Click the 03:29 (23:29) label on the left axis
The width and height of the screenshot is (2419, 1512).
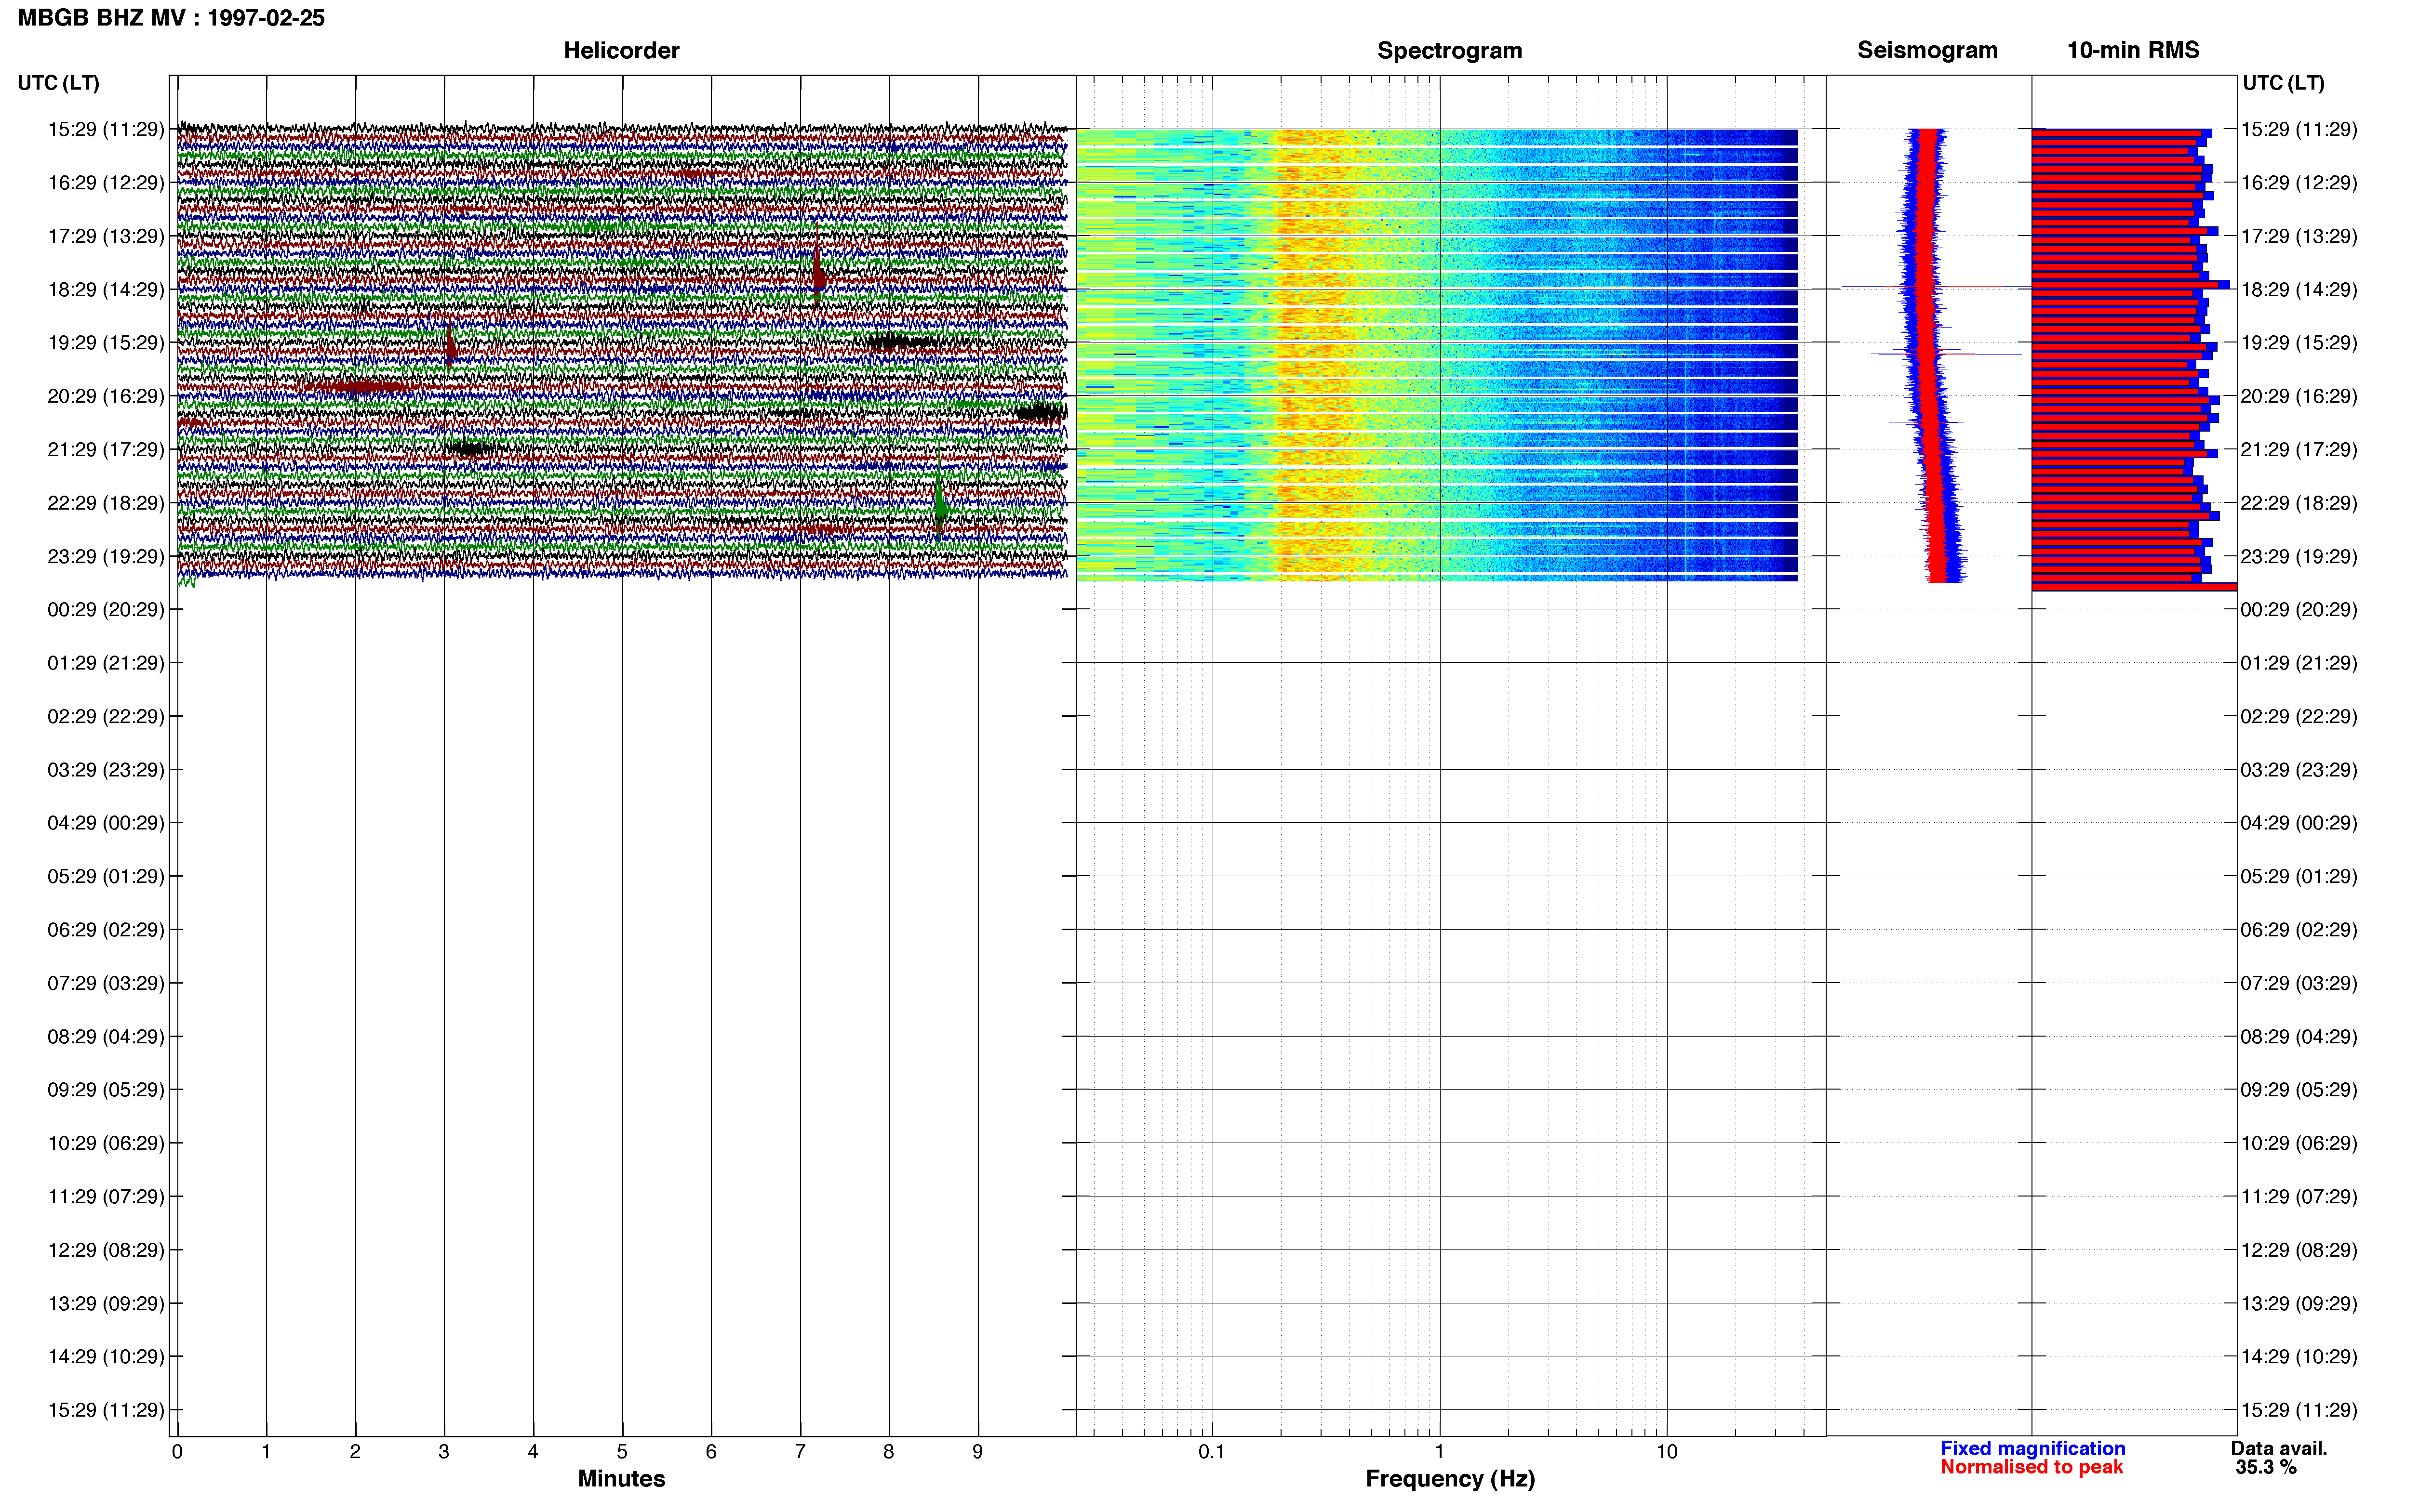tap(105, 770)
